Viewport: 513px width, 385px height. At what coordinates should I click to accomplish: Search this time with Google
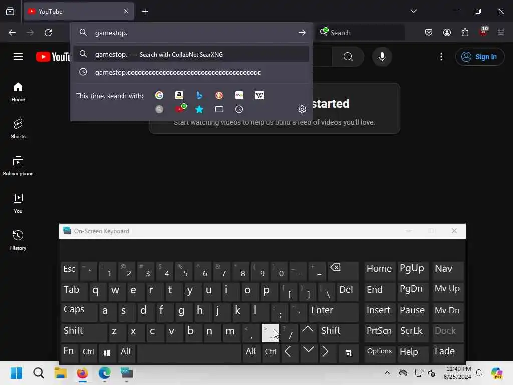pyautogui.click(x=159, y=95)
